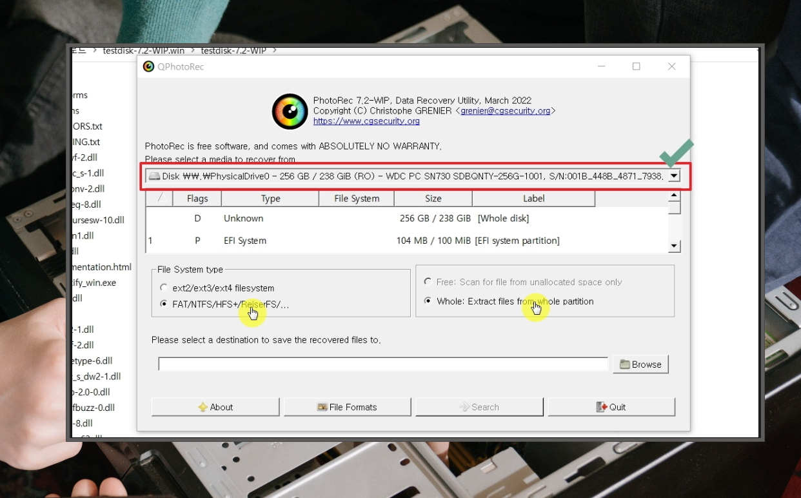The height and width of the screenshot is (498, 801).
Task: Click star icon on About button
Action: [x=203, y=407]
